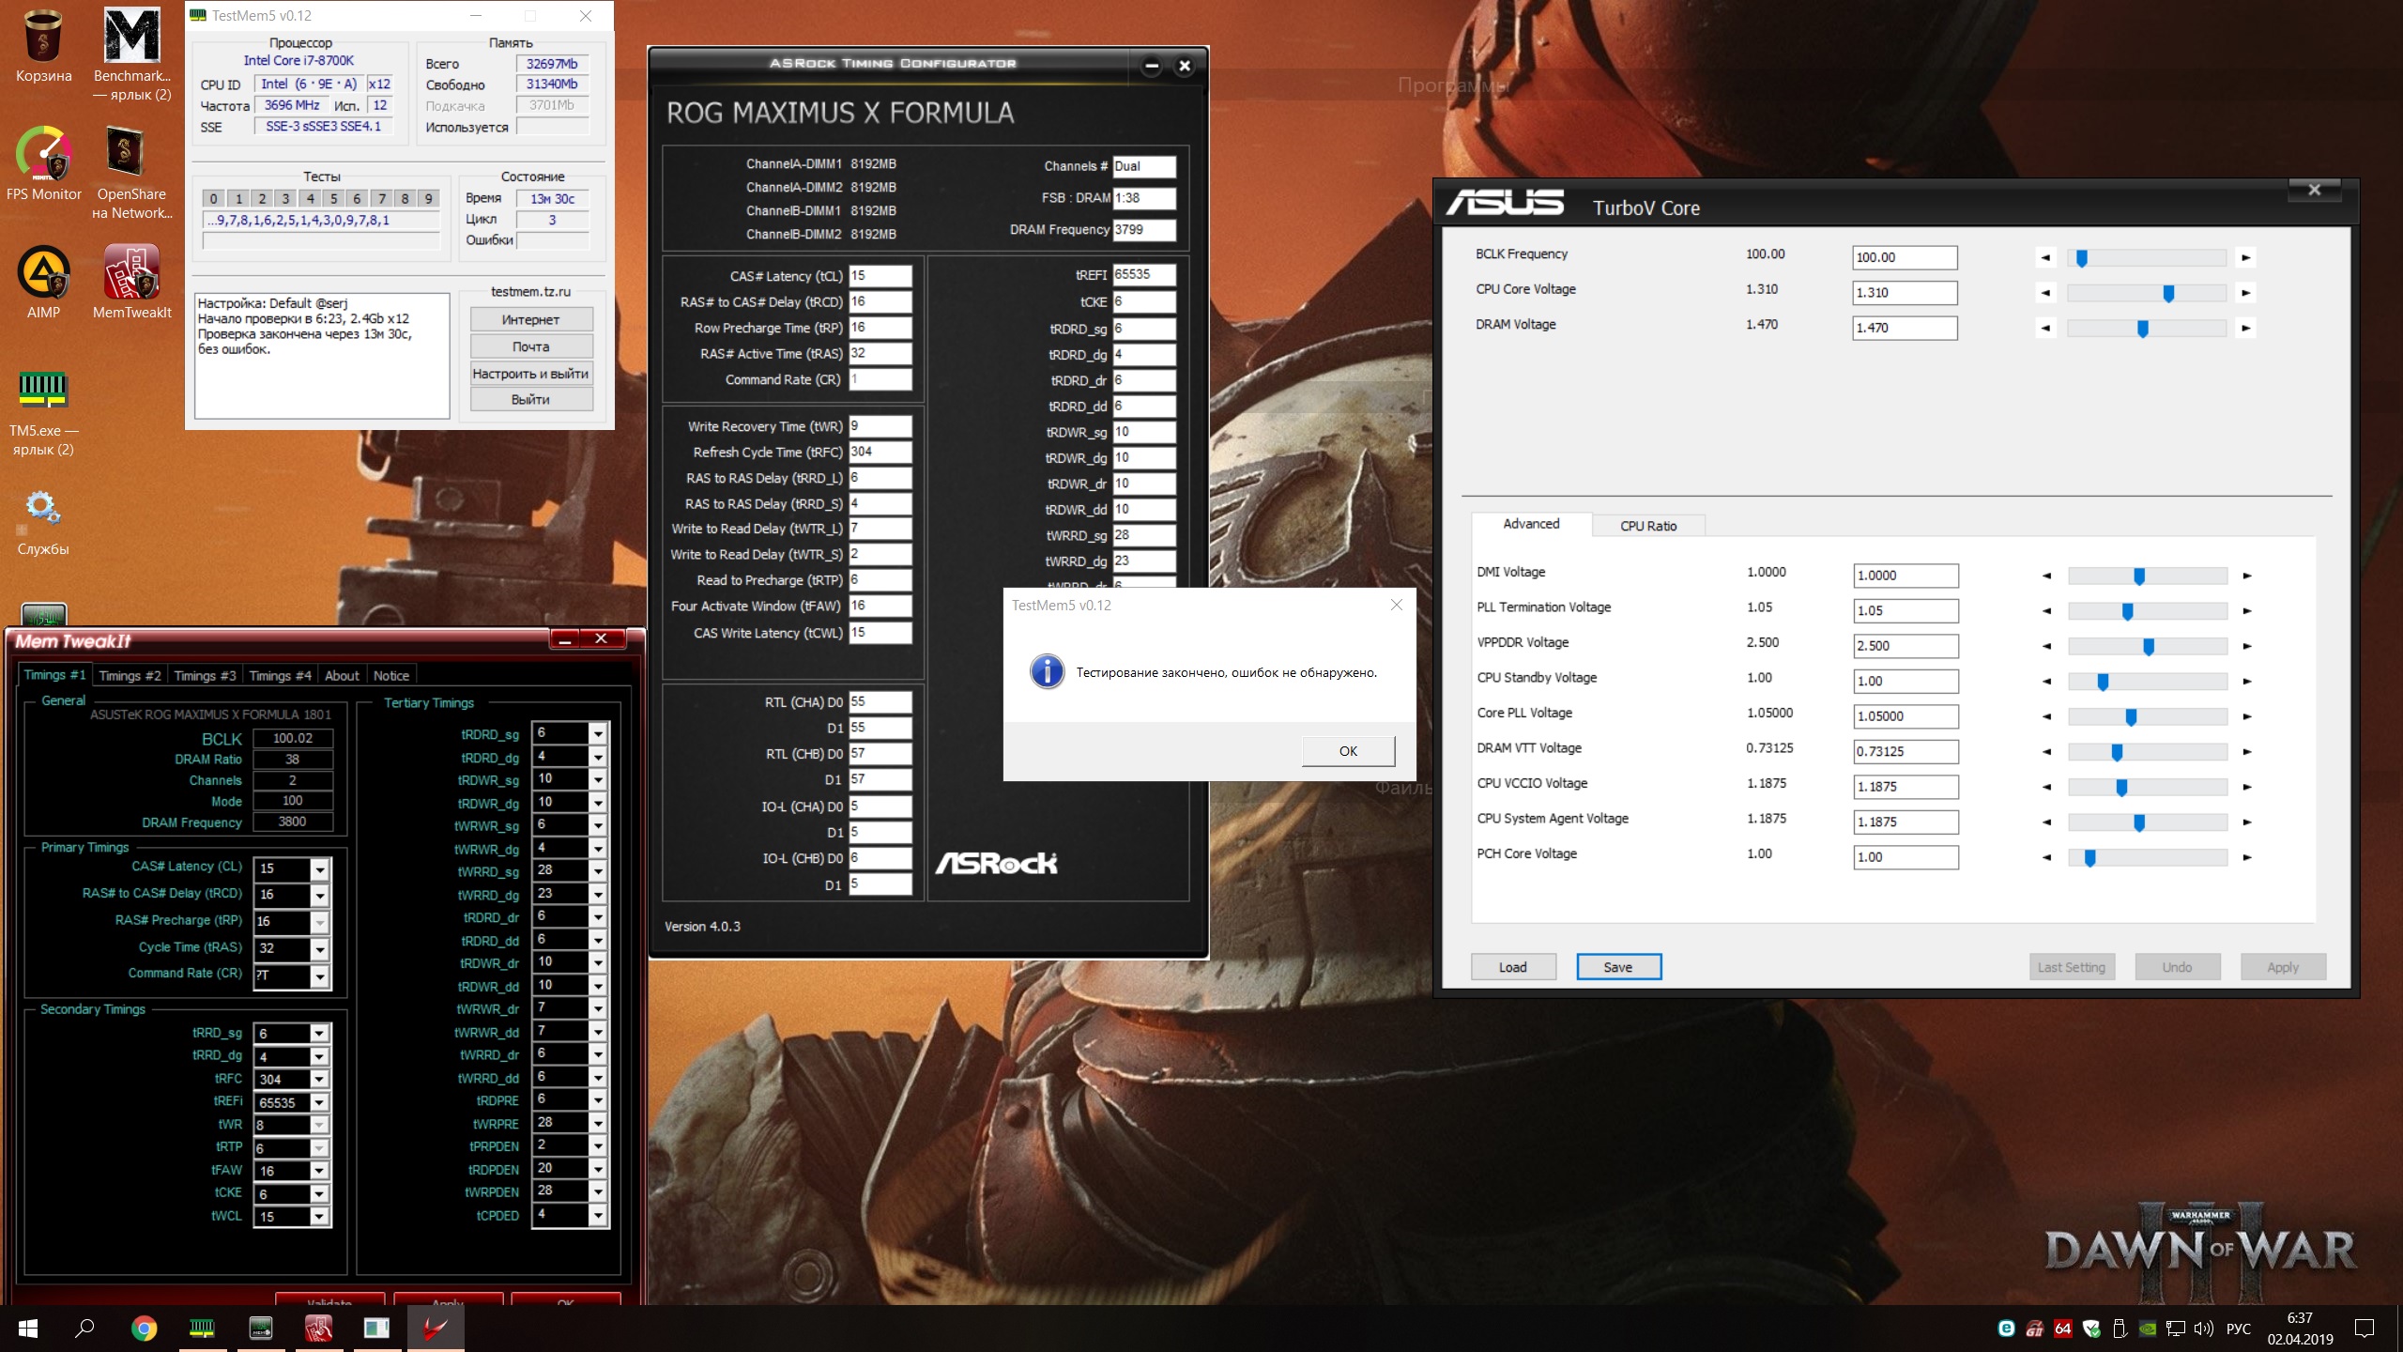The image size is (2403, 1352).
Task: Switch to the CPU Ratio tab
Action: (x=1648, y=526)
